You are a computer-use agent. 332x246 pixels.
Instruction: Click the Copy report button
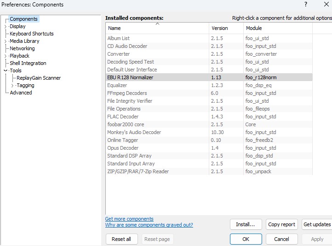(281, 224)
